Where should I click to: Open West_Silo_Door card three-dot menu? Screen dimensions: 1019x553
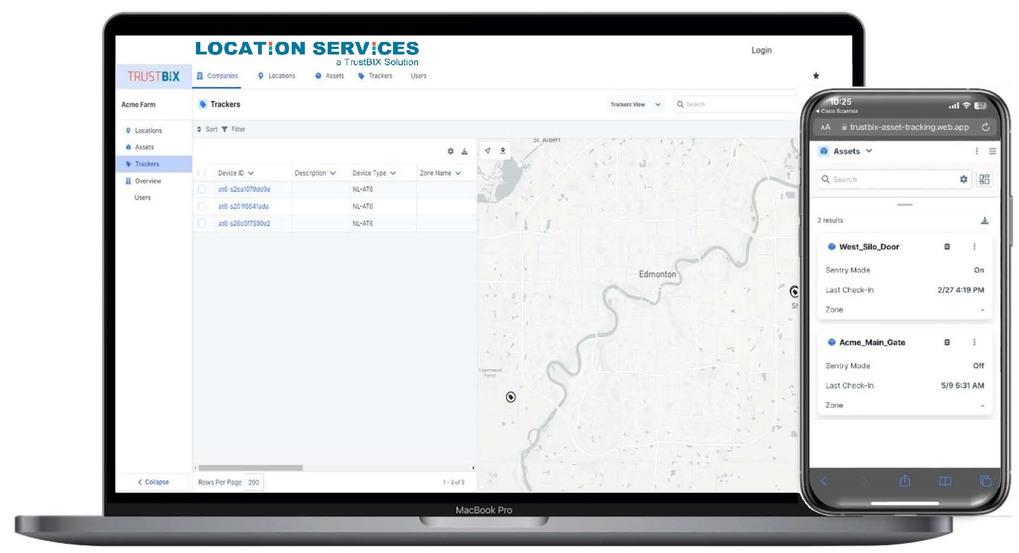(974, 247)
